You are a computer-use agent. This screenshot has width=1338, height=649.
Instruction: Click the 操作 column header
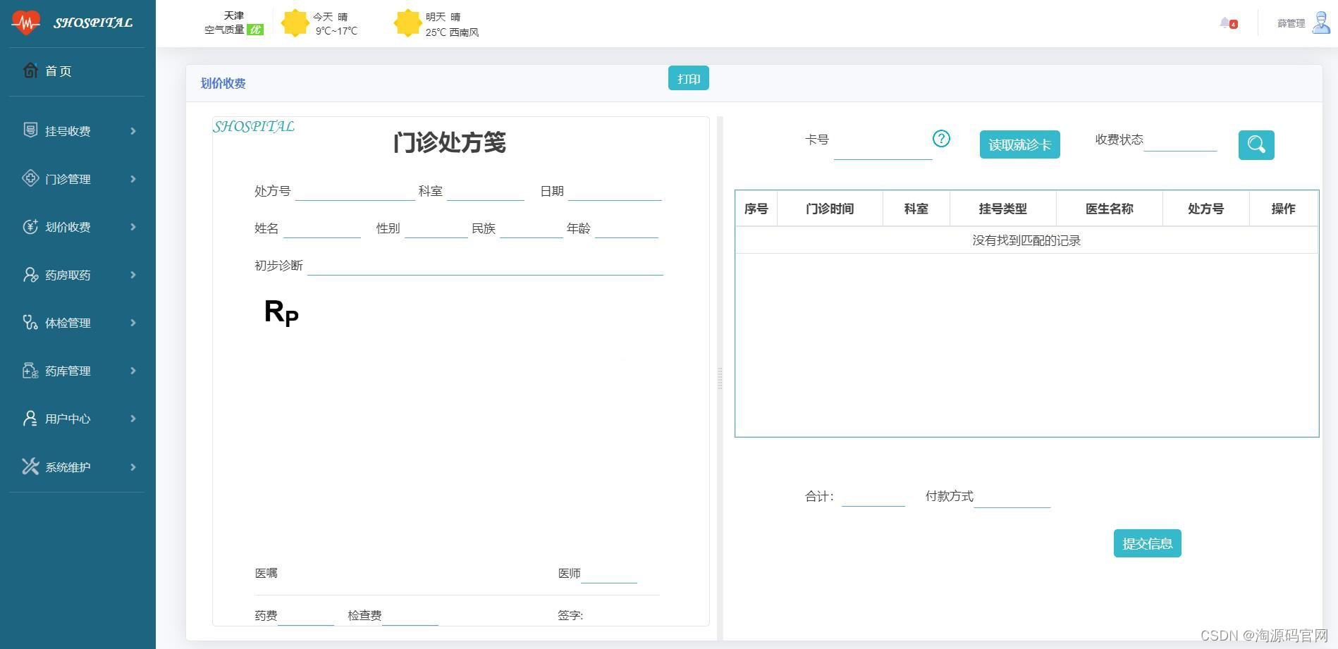coord(1283,209)
